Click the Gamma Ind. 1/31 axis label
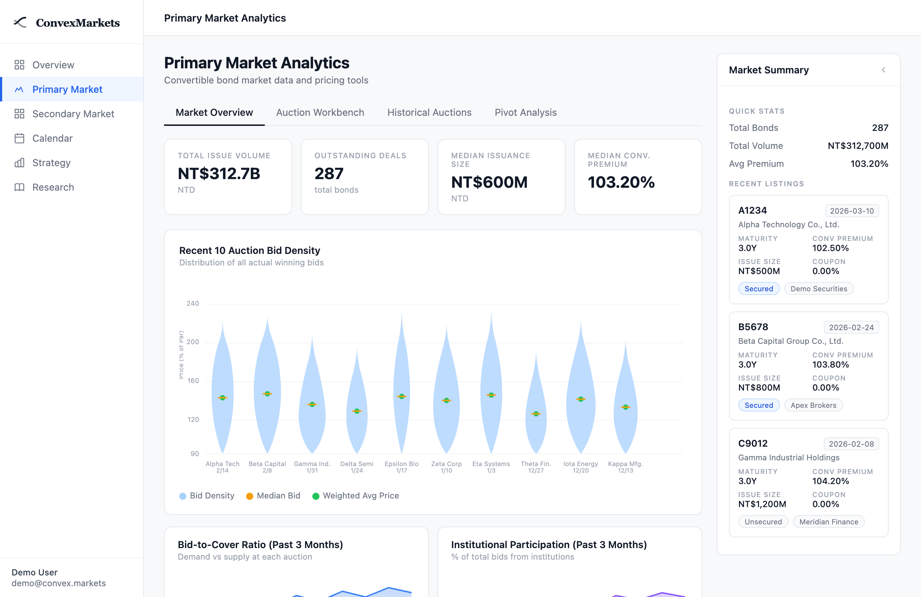The image size is (921, 597). coord(312,467)
